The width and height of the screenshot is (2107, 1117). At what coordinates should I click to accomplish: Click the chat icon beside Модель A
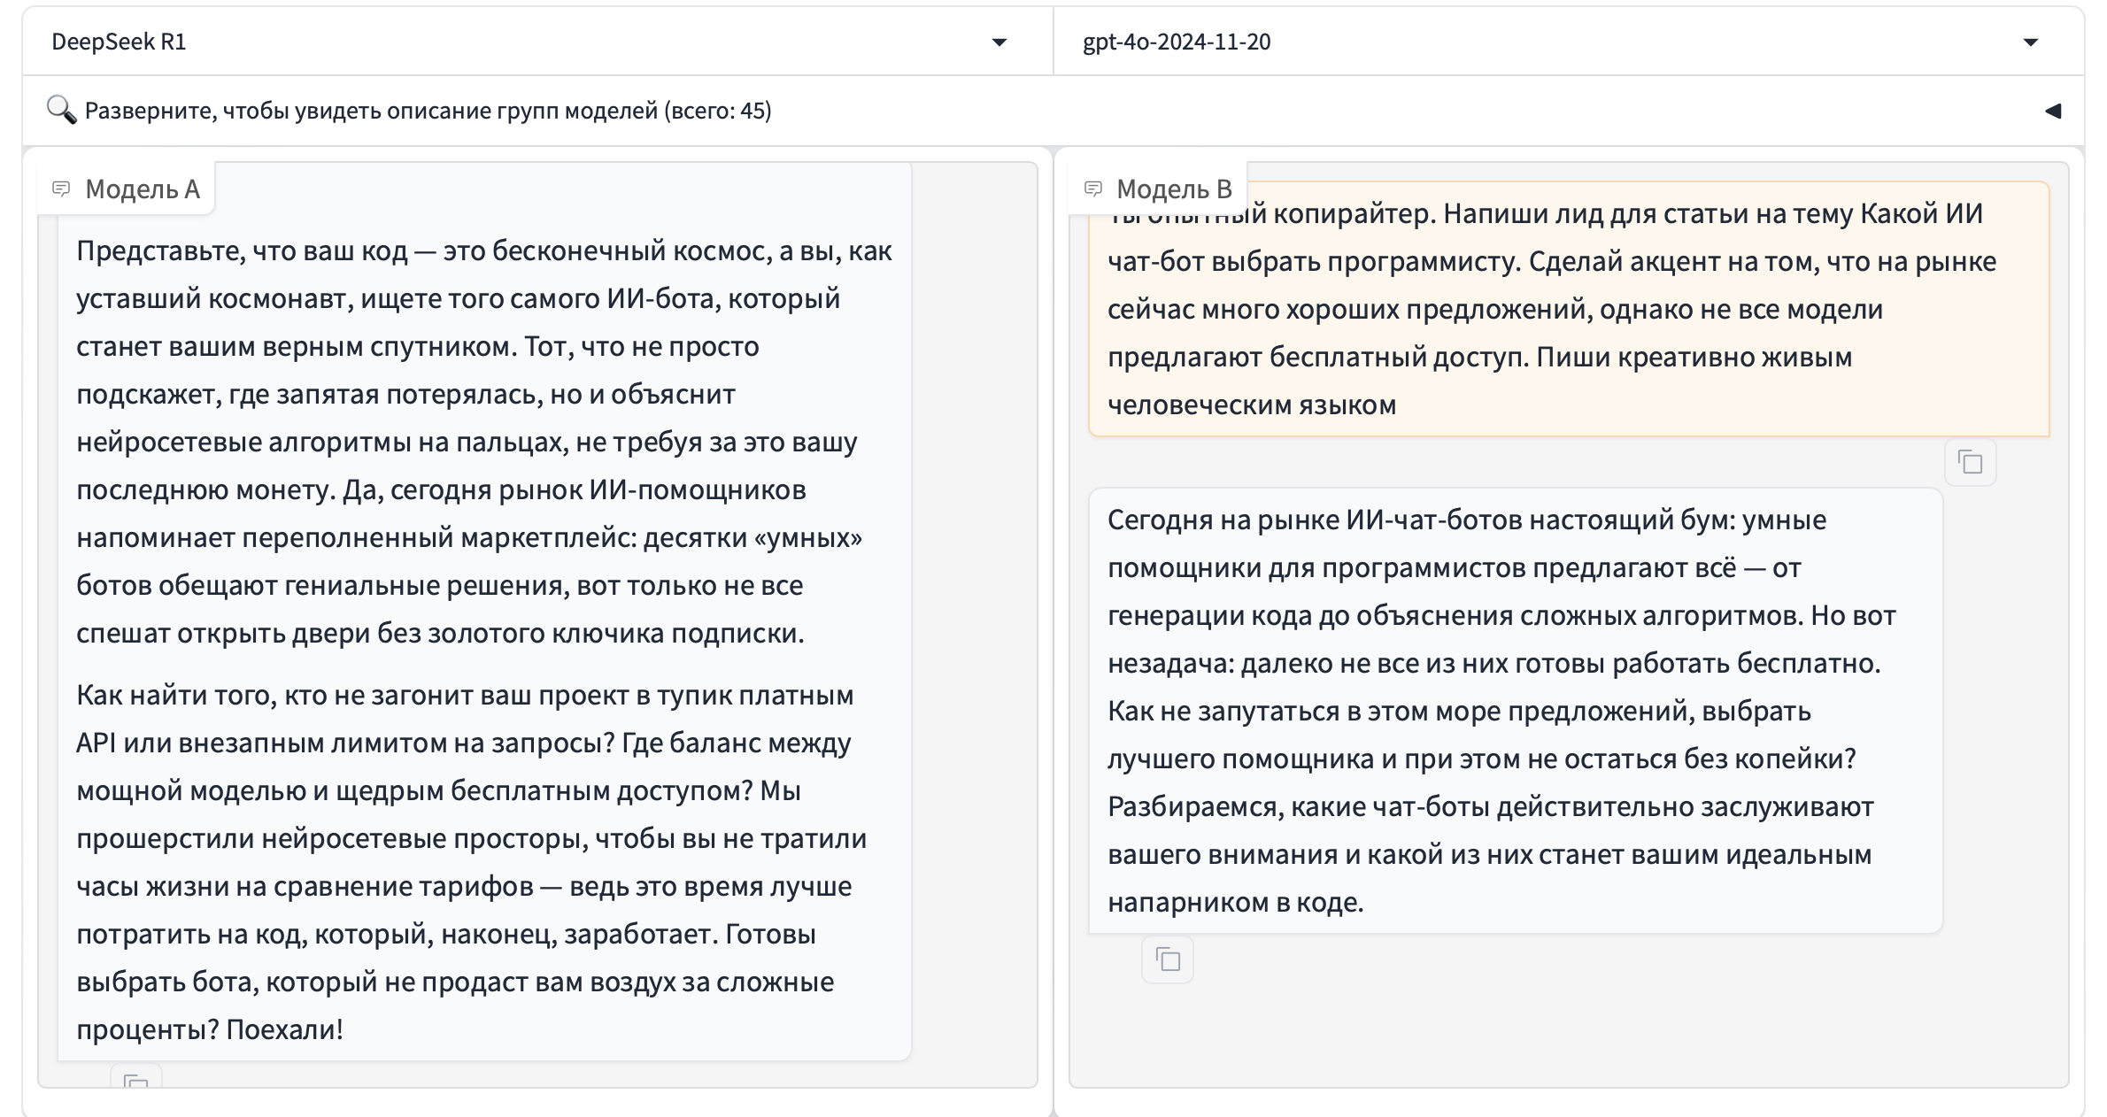[61, 189]
